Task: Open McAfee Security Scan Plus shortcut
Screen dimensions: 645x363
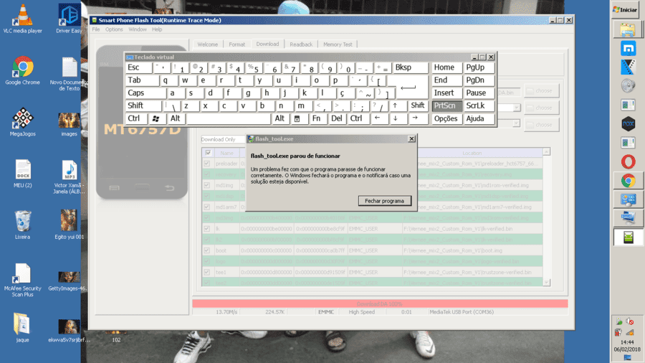Action: [x=23, y=280]
